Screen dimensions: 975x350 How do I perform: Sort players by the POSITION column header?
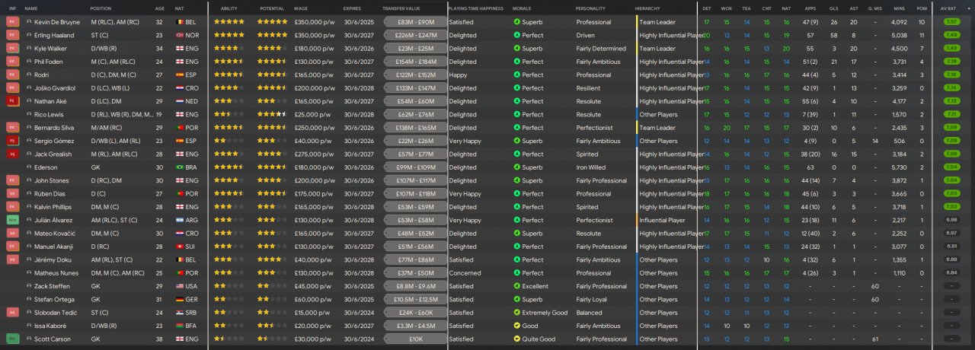click(x=101, y=8)
